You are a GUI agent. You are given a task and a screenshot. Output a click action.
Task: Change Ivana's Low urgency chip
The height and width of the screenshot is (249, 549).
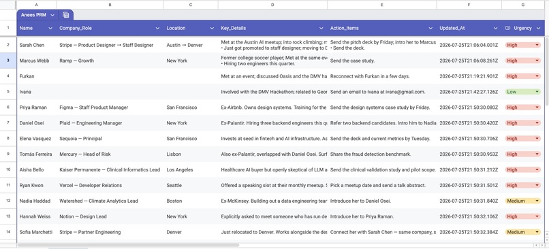(522, 92)
